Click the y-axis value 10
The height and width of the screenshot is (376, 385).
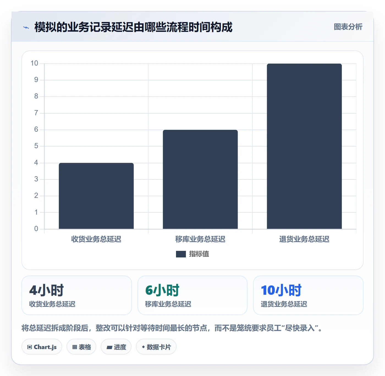coord(34,63)
